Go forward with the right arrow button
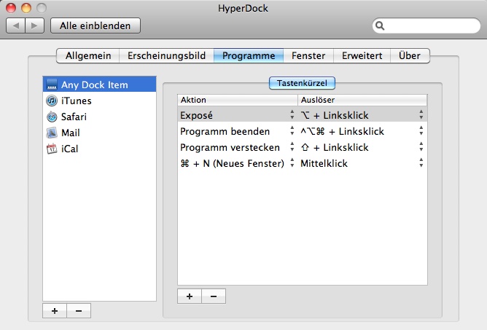This screenshot has width=487, height=330. pos(34,25)
